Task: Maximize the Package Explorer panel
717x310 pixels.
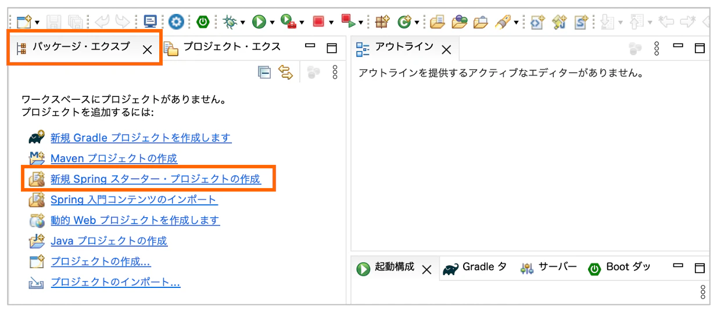Action: pos(331,48)
